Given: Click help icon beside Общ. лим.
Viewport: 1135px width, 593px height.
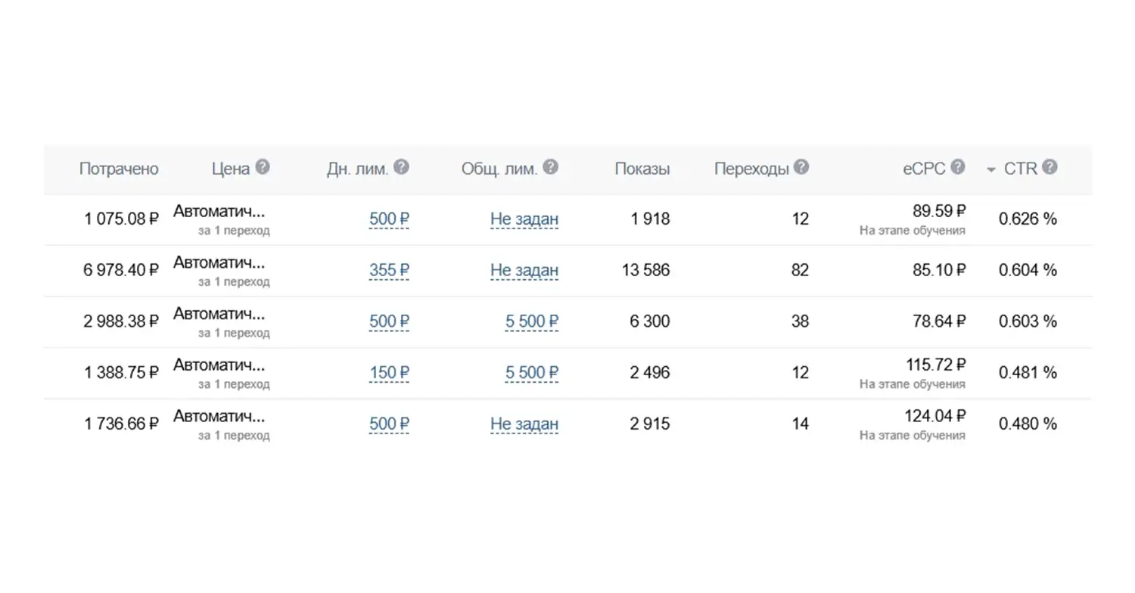Looking at the screenshot, I should 551,167.
